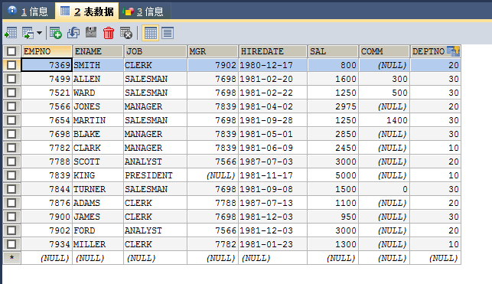
Task: Select the 2 表数据 tab
Action: [87, 11]
